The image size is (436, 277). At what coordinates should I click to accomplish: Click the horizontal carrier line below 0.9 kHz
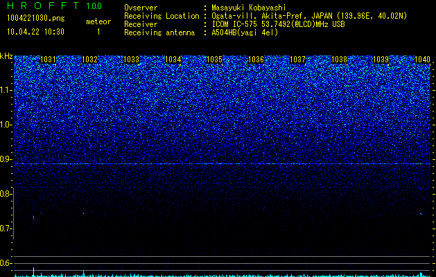coord(222,164)
